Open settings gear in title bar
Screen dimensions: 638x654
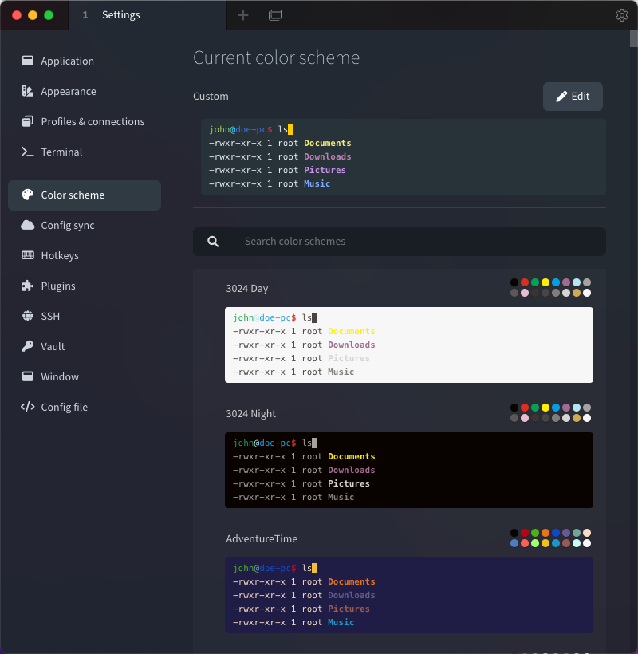tap(622, 15)
